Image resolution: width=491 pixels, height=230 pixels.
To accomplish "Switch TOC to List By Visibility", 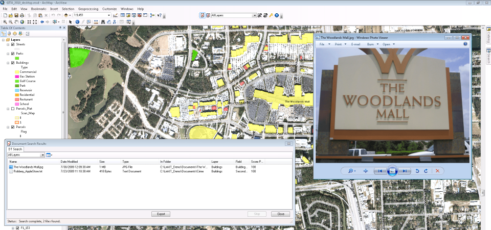I will [x=15, y=33].
